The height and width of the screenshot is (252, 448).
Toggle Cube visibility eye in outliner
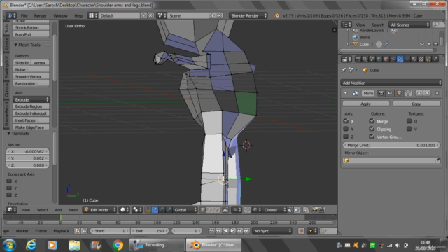421,44
